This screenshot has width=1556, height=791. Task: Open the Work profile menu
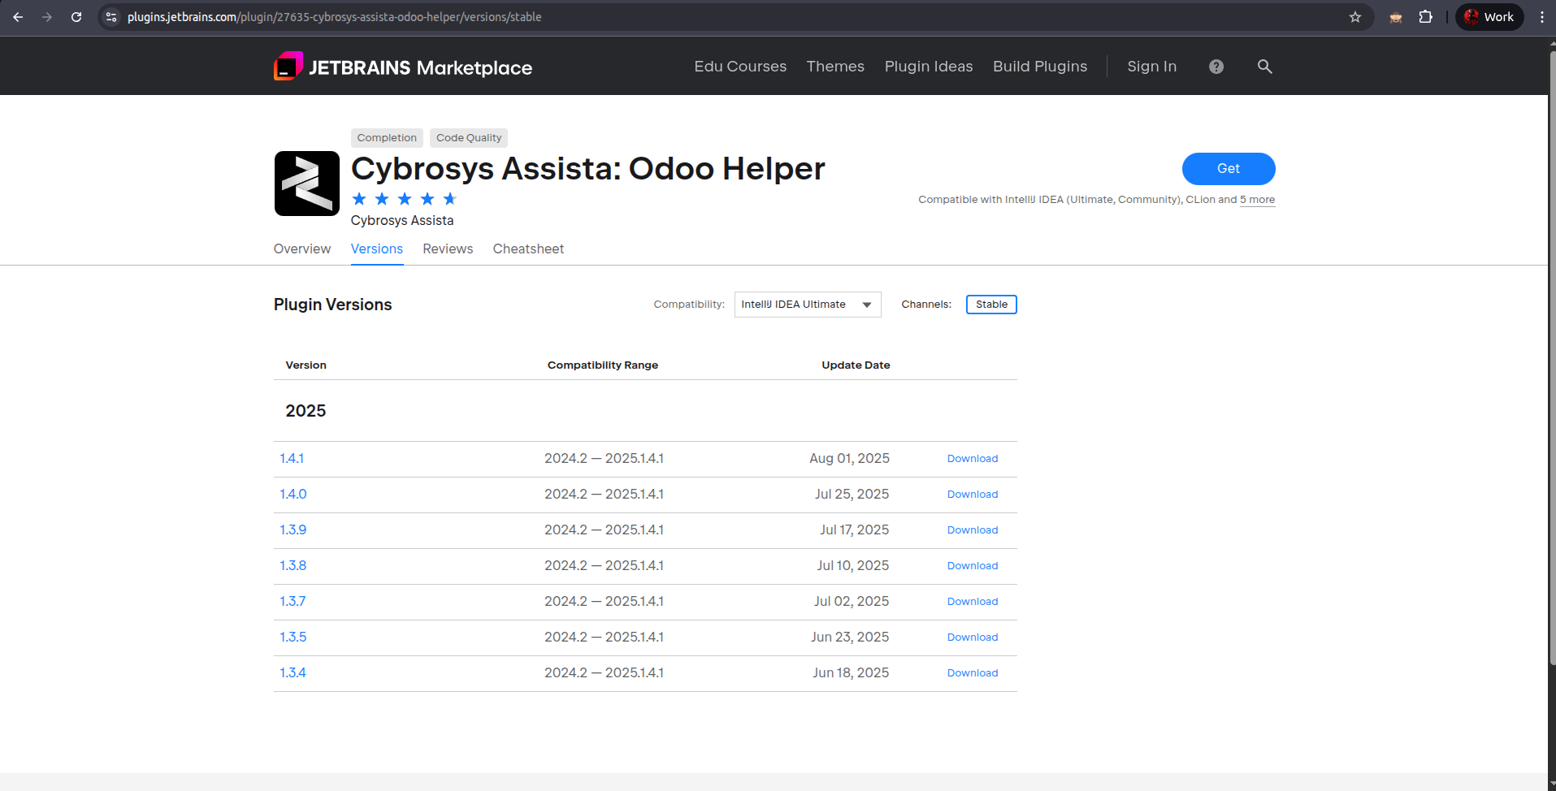coord(1489,17)
